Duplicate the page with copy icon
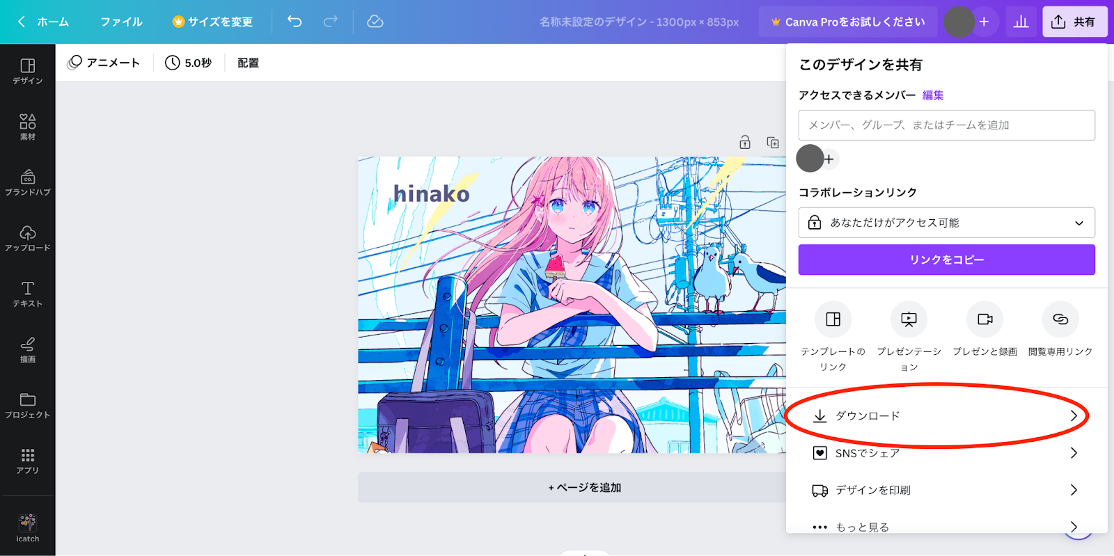 tap(773, 143)
